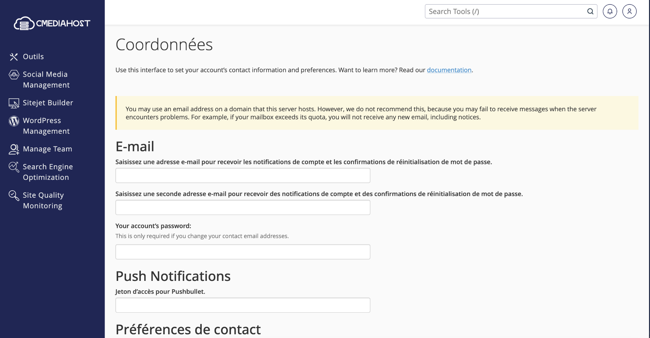This screenshot has height=338, width=650.
Task: Click the first e-mail address field
Action: (x=243, y=175)
